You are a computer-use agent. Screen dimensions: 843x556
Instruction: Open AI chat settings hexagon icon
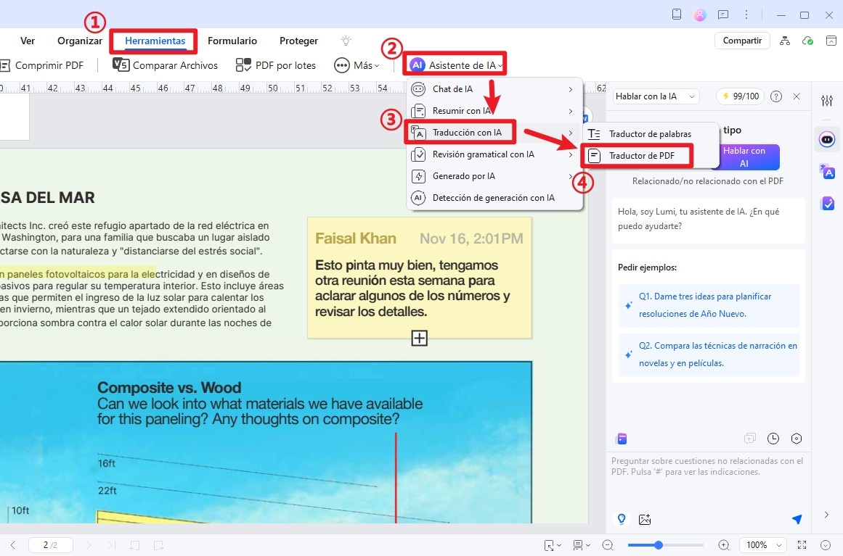[797, 439]
